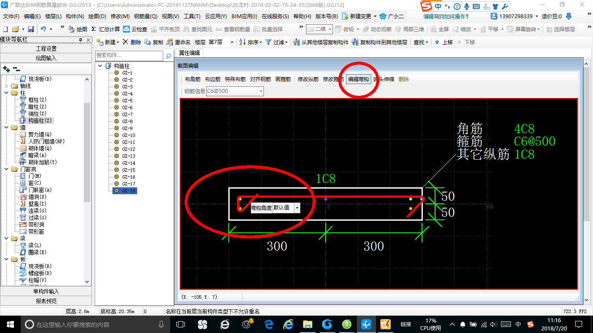Select 剪力墙(Q) component type

pos(40,134)
